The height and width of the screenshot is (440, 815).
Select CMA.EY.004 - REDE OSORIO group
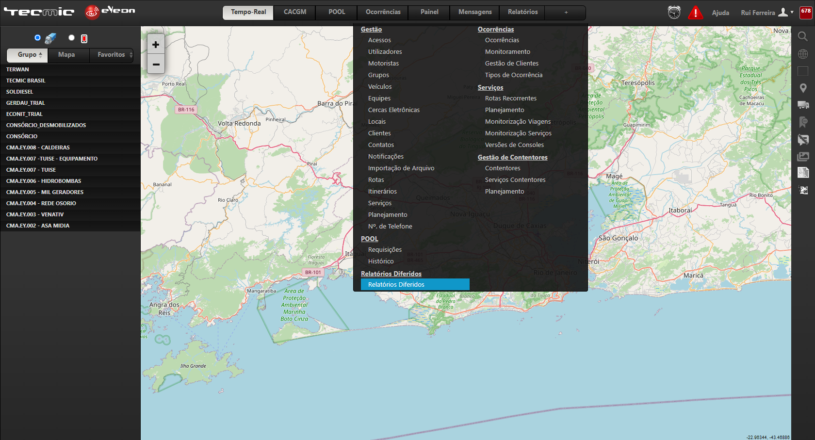pyautogui.click(x=70, y=203)
